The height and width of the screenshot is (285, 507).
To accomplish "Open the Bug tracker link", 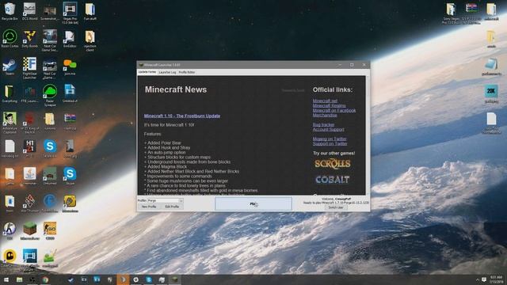I will 323,125.
